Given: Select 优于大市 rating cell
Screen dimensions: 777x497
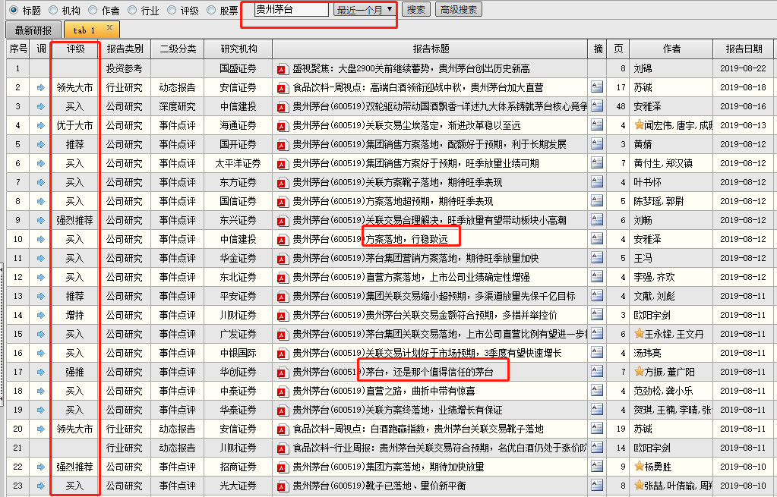Looking at the screenshot, I should (x=75, y=126).
